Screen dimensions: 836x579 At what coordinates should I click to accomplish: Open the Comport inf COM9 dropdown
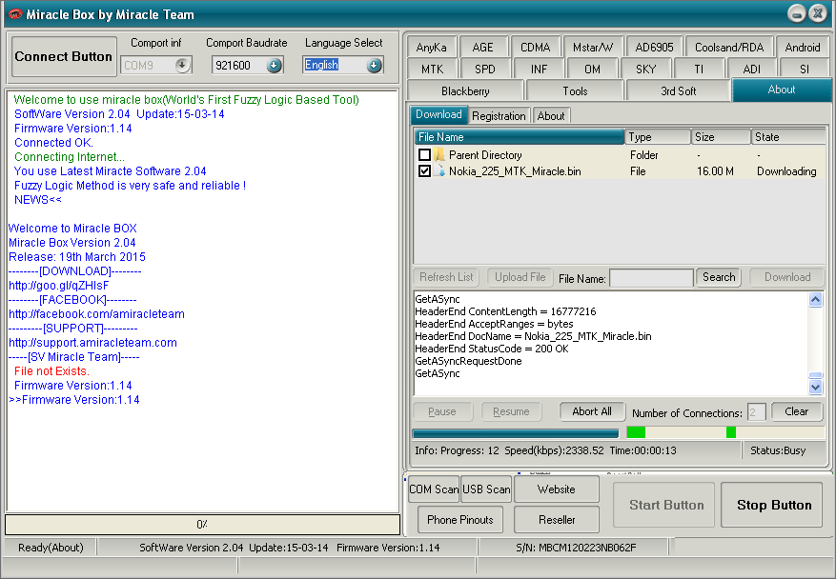coord(182,65)
